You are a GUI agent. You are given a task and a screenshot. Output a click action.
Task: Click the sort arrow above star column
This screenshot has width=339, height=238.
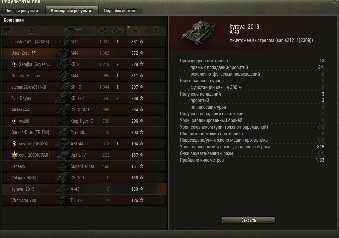(128, 27)
